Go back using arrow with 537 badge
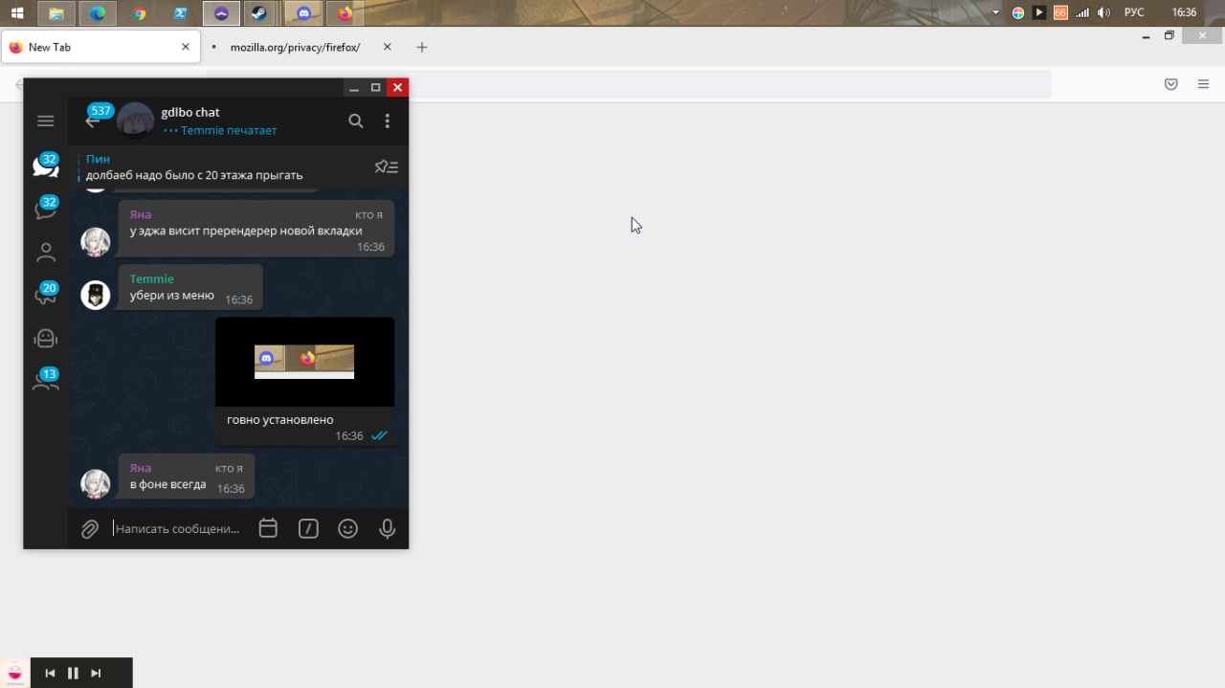 click(93, 121)
